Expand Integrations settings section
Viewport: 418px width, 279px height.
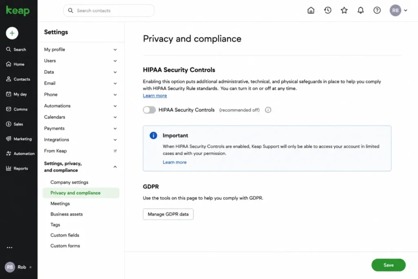click(81, 140)
